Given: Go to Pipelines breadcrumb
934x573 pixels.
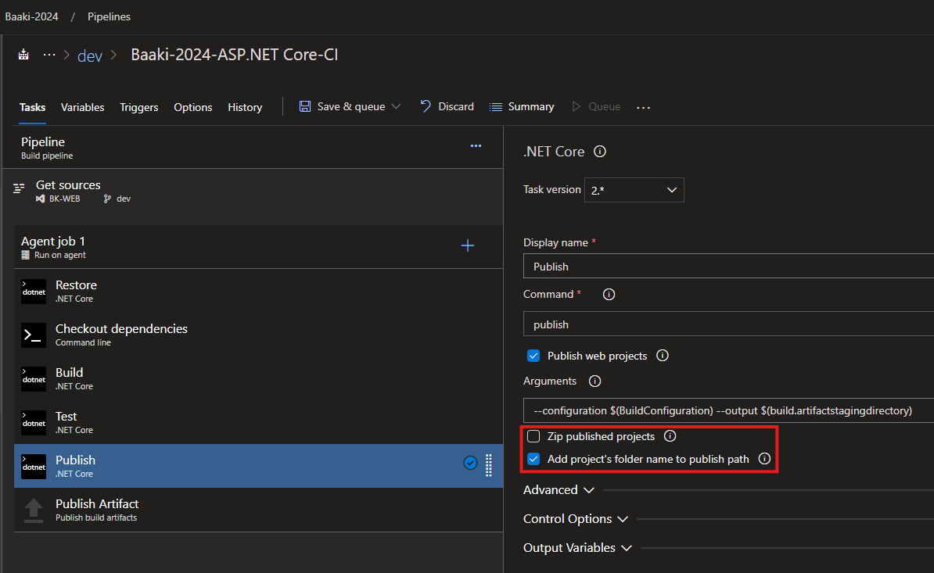Looking at the screenshot, I should point(109,16).
